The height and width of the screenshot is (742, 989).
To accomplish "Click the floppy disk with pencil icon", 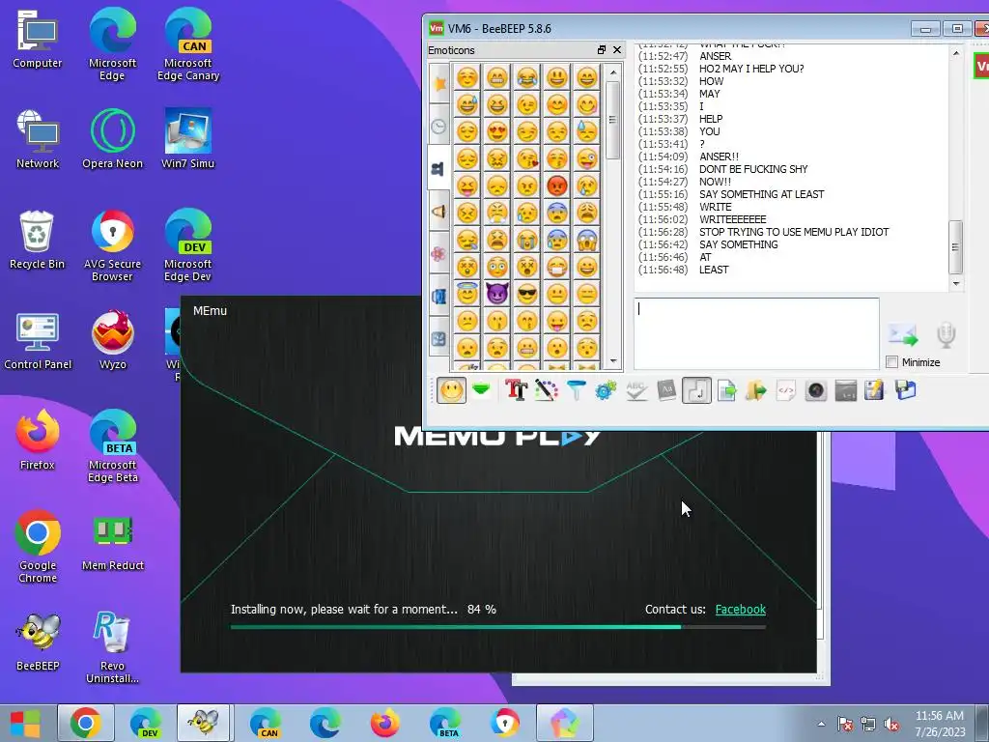I will pyautogui.click(x=874, y=390).
